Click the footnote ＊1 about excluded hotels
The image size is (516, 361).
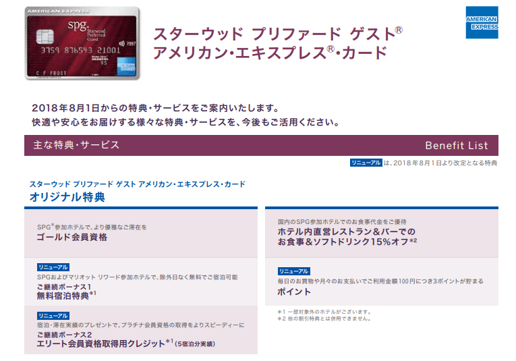point(324,312)
